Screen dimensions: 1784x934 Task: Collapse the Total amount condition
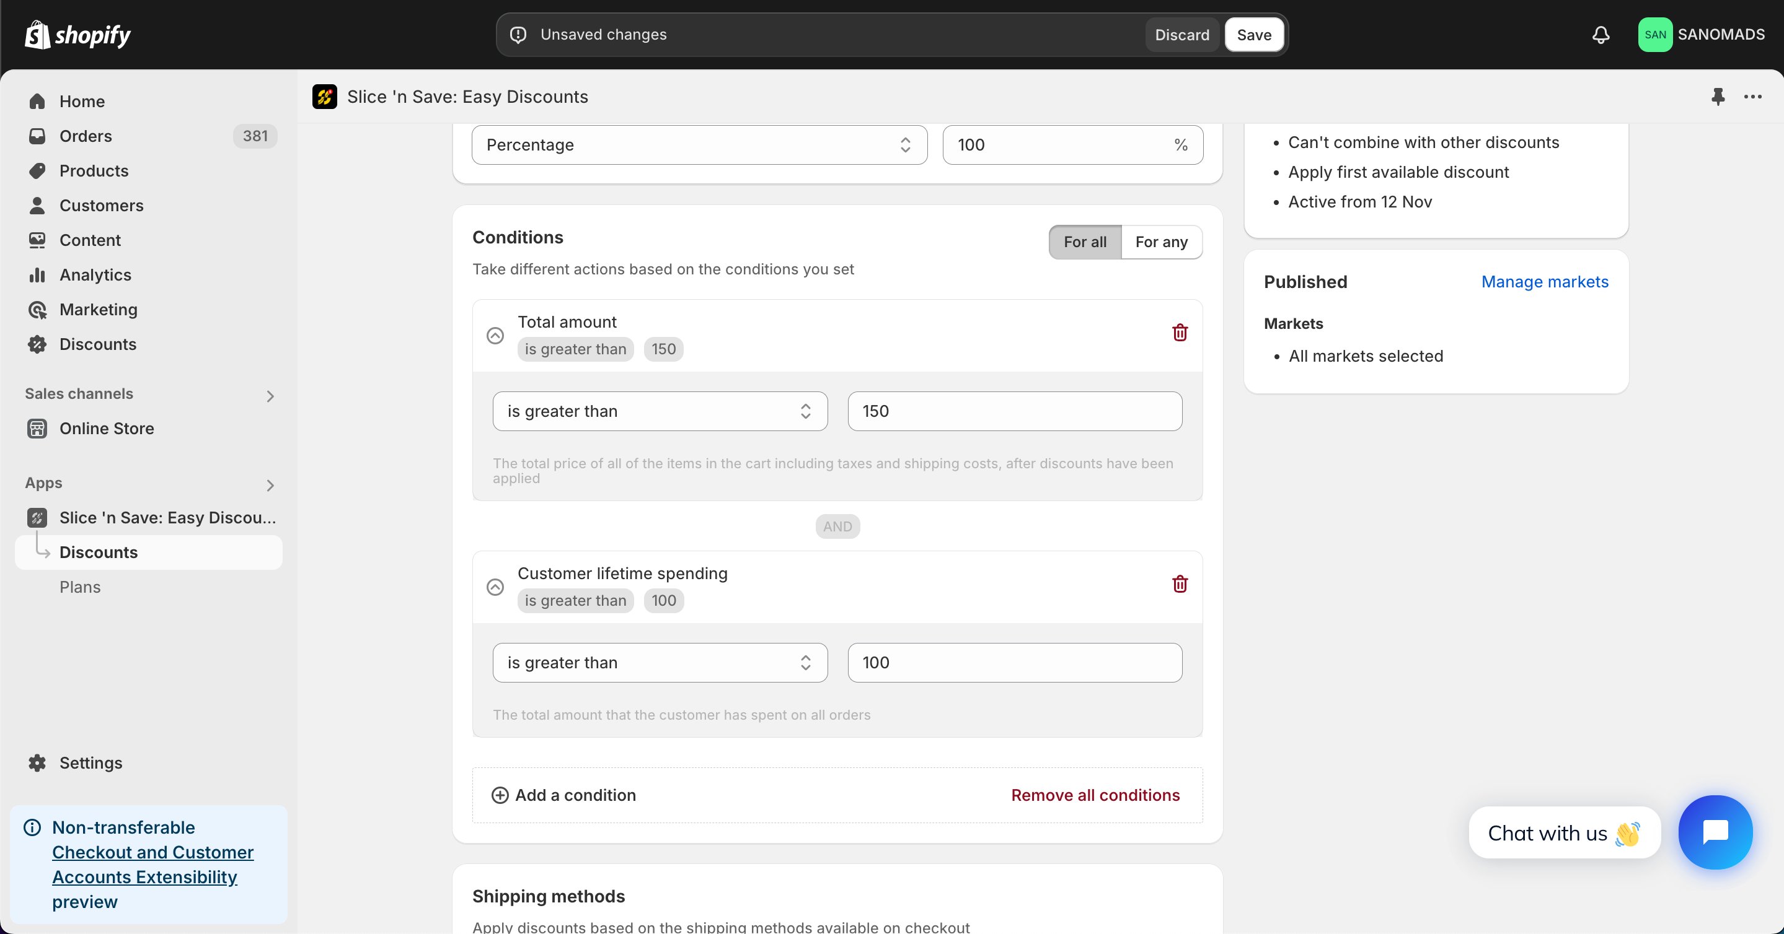pyautogui.click(x=495, y=336)
